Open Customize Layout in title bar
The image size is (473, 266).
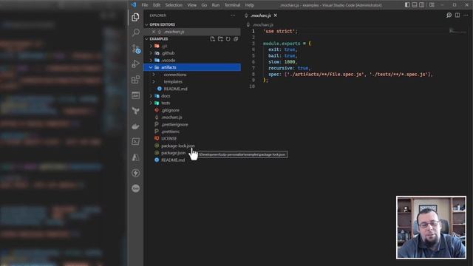click(x=432, y=5)
